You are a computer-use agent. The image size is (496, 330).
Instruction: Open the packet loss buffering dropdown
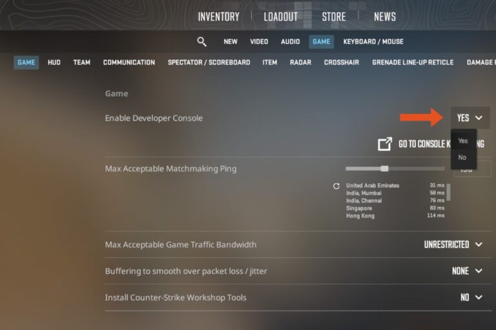[467, 271]
